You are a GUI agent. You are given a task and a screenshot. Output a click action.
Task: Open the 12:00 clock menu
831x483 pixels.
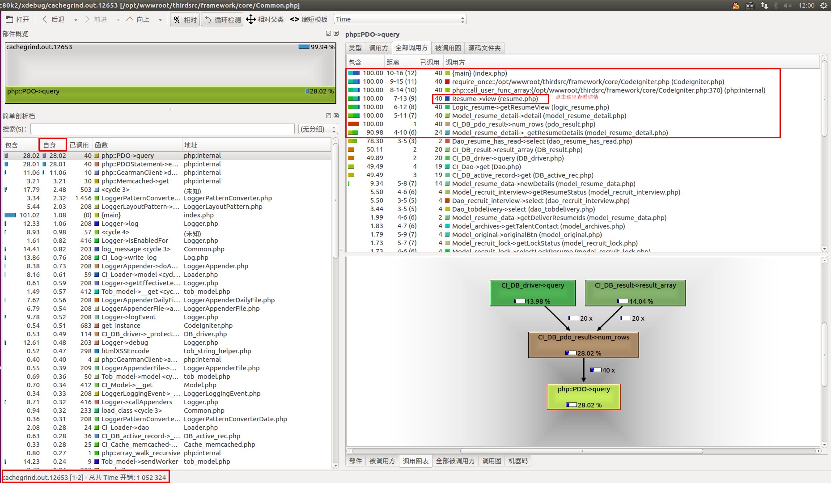coord(806,5)
